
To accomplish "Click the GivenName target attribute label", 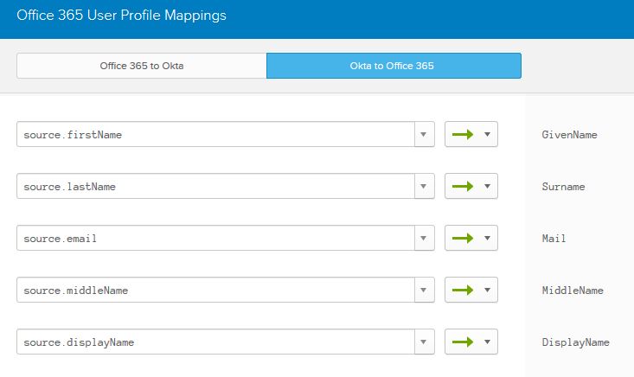I will tap(569, 135).
